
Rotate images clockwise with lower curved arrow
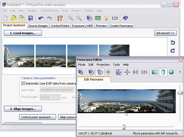tap(173, 51)
